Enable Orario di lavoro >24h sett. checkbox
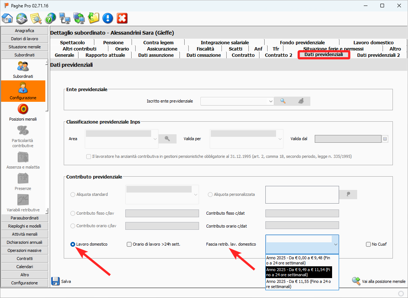Viewport: 408px width, 298px height. click(x=129, y=244)
